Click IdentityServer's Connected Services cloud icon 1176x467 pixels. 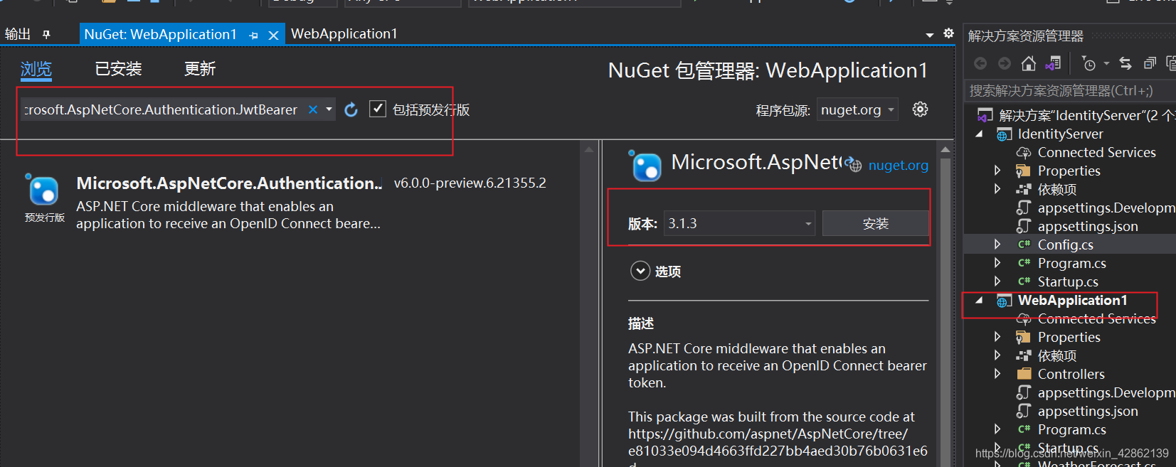click(1024, 152)
